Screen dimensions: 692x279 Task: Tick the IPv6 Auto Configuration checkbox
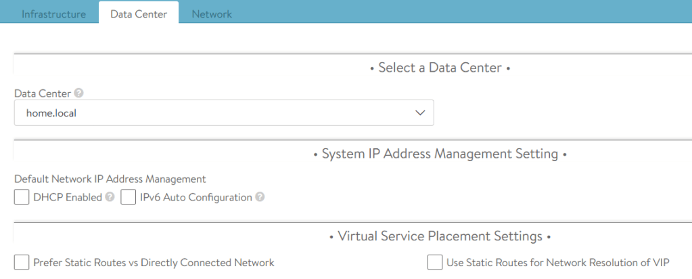point(129,197)
